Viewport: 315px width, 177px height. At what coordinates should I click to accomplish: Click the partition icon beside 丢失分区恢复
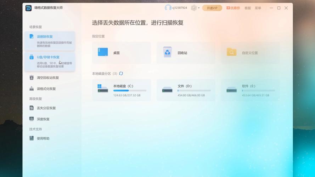[x=32, y=108]
